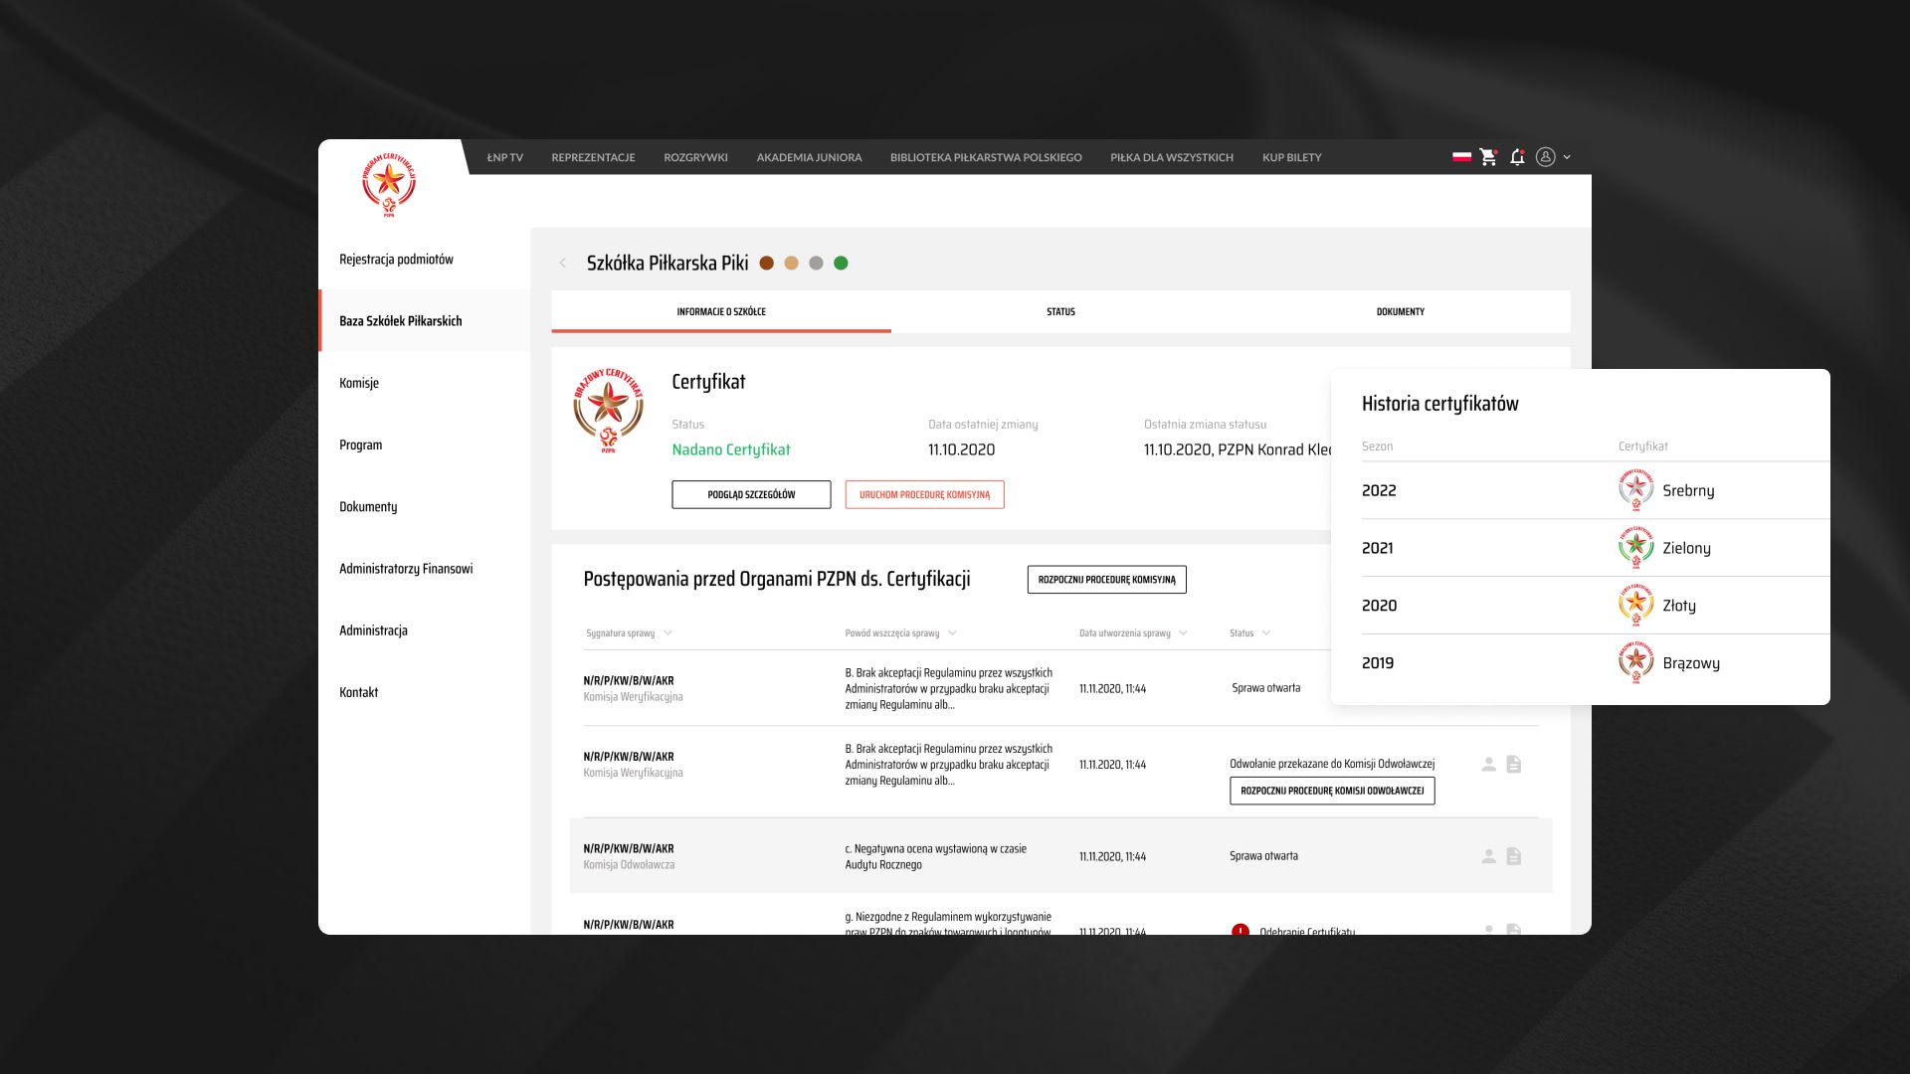
Task: Sort by Data utworzenia sprawy column arrow
Action: click(1183, 633)
